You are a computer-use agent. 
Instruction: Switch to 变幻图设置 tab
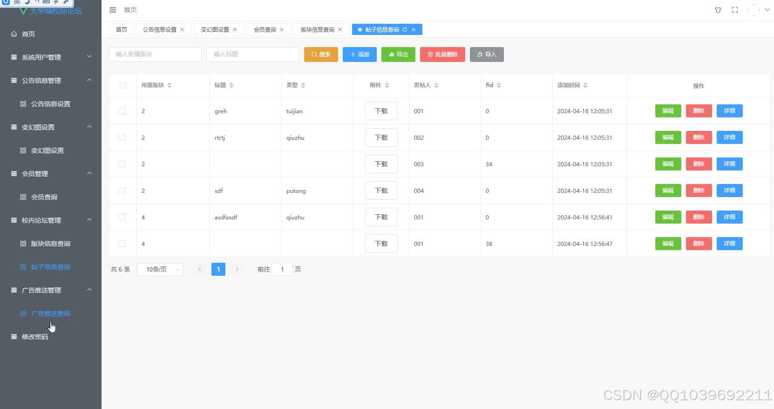tap(215, 29)
